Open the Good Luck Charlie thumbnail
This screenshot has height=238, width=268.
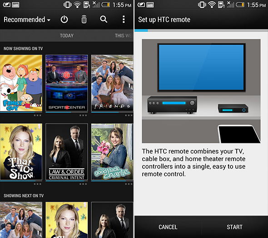point(112,152)
